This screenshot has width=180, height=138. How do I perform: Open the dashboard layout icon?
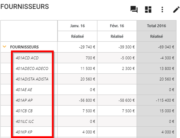pos(148,9)
